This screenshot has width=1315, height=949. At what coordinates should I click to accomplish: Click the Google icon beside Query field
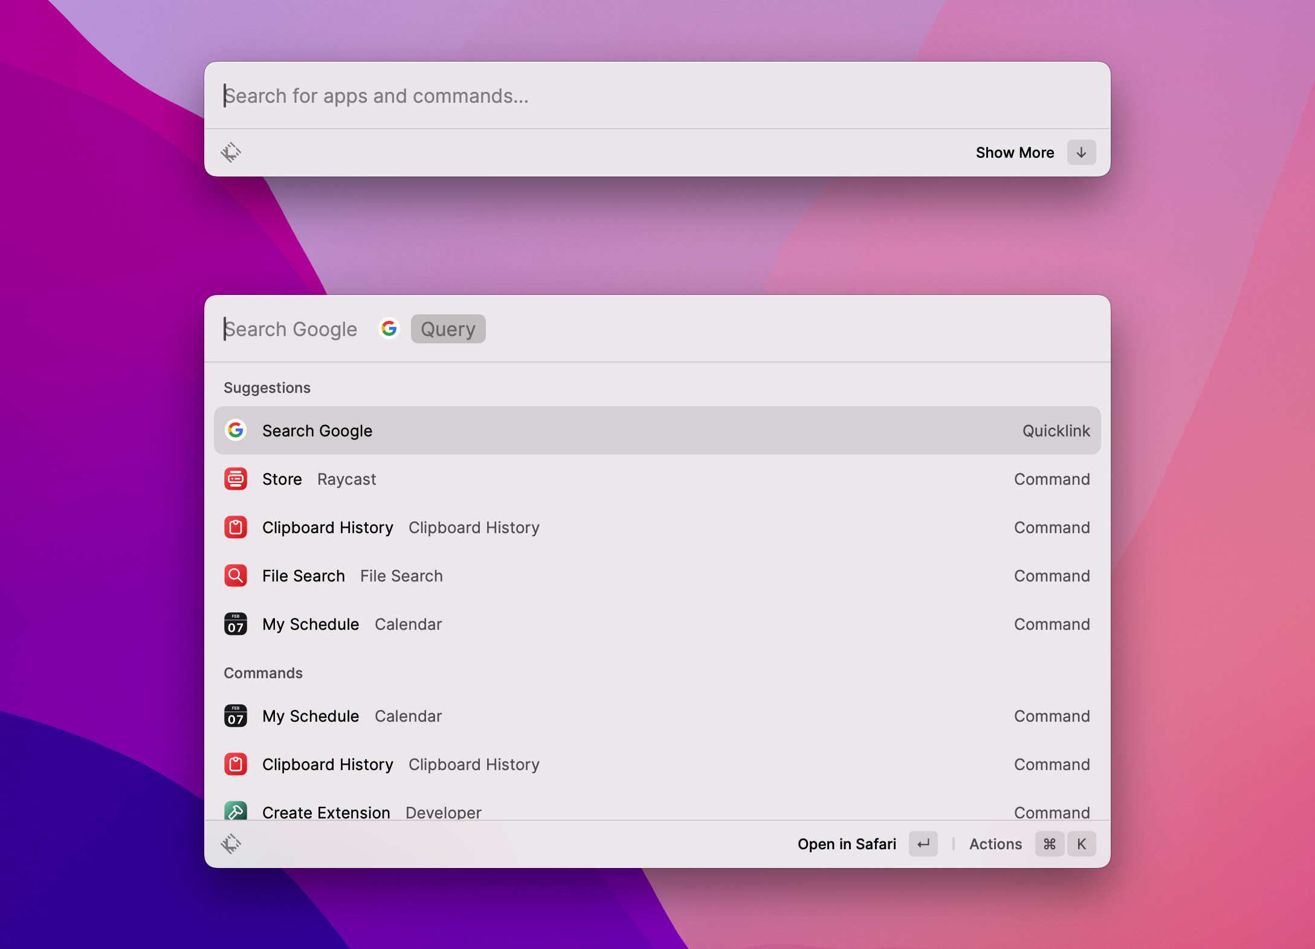coord(389,329)
